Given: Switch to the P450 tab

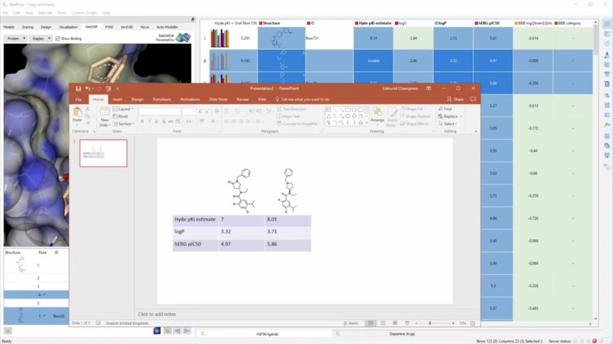Looking at the screenshot, I should (109, 27).
